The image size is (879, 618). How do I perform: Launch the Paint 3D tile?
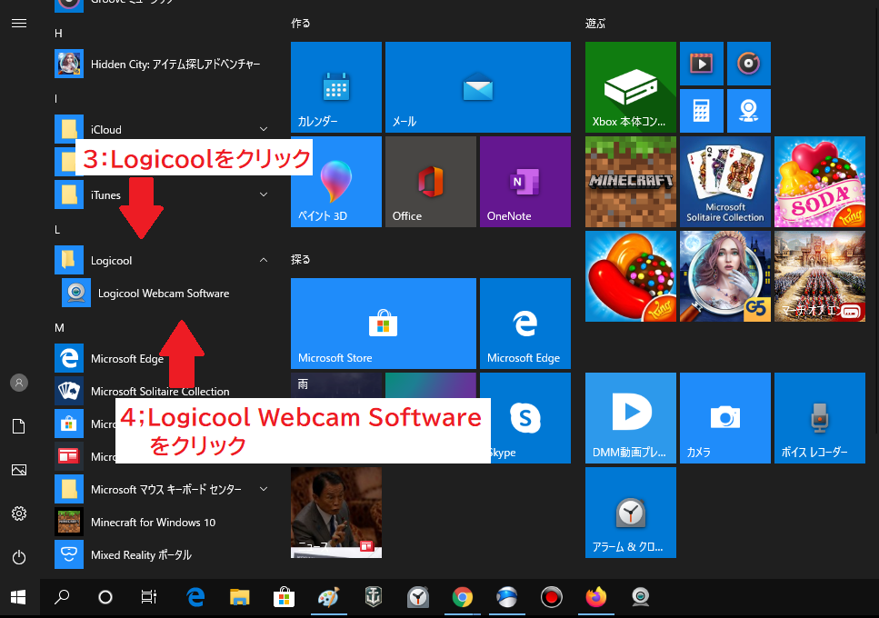335,182
